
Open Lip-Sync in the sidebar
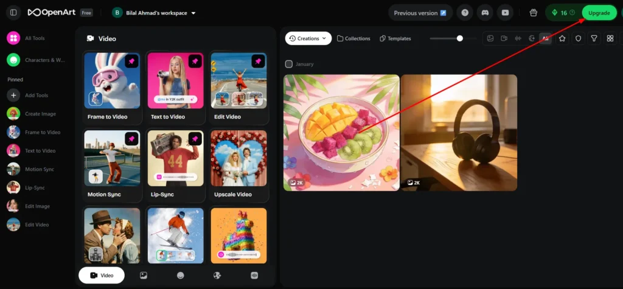click(26, 187)
